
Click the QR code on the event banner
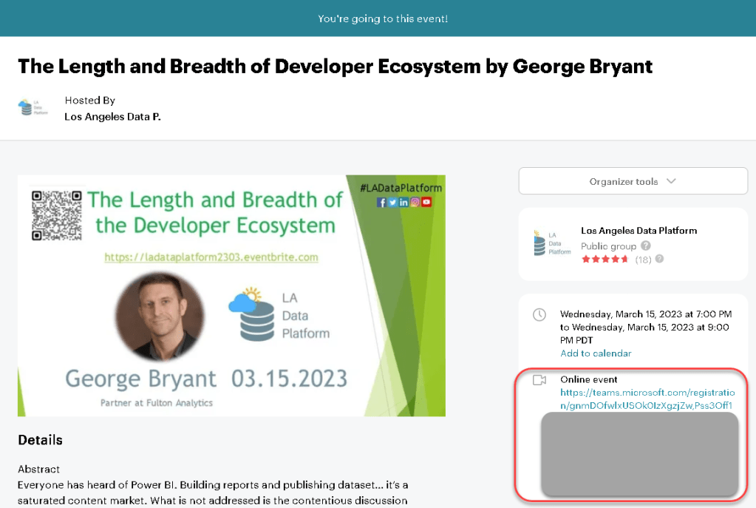point(56,216)
